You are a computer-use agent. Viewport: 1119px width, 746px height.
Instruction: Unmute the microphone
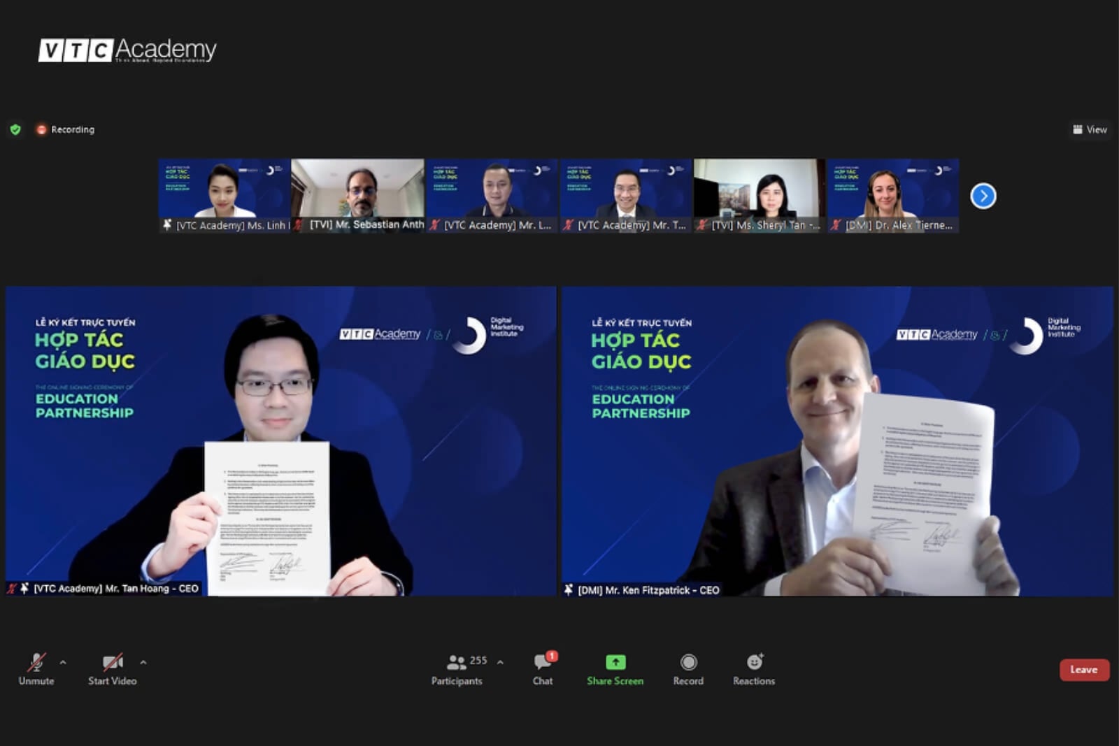tap(36, 669)
